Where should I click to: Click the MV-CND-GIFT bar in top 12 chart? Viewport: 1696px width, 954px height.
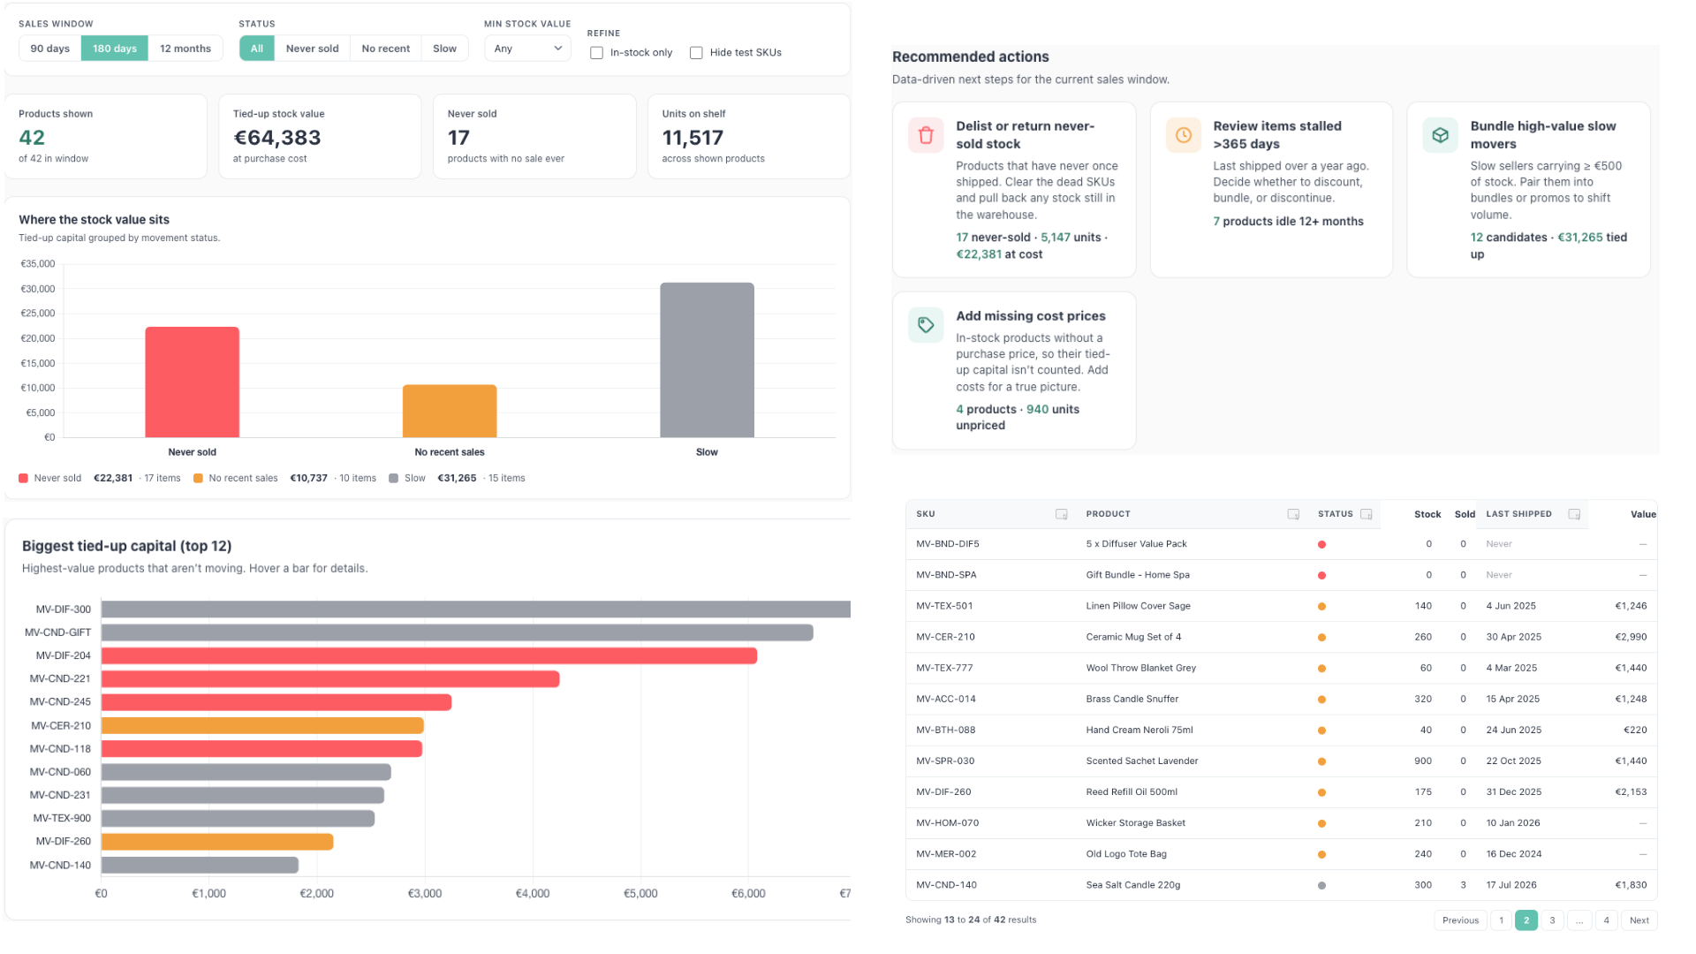coord(458,632)
